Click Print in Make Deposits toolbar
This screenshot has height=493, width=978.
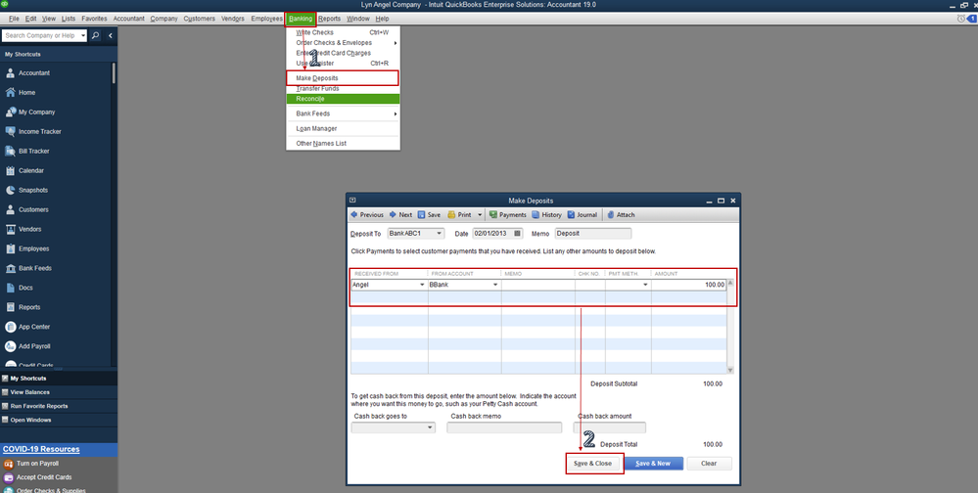click(x=460, y=214)
